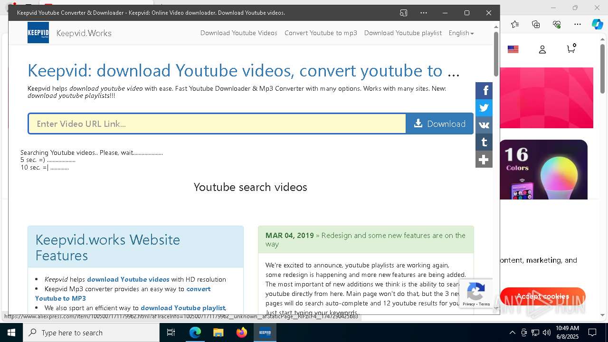
Task: Launch Microsoft Edge from taskbar
Action: pyautogui.click(x=195, y=332)
